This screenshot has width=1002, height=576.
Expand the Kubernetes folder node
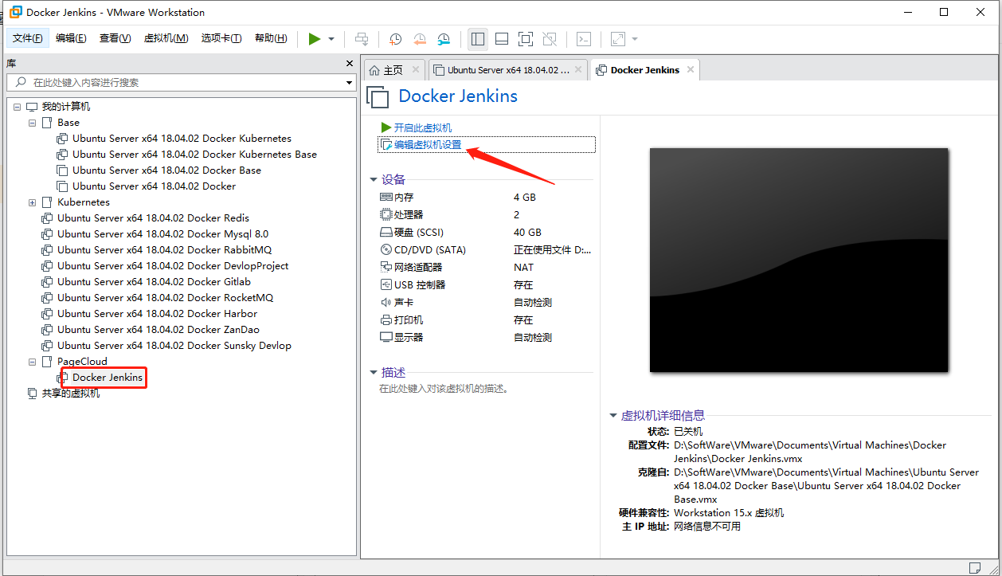pyautogui.click(x=32, y=202)
